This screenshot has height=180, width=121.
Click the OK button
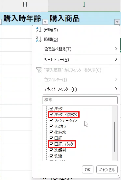click(87, 169)
